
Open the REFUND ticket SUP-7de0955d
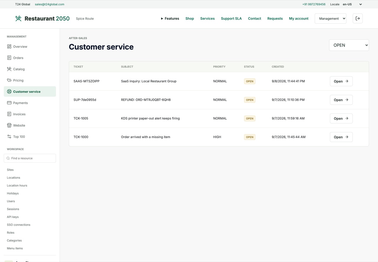point(341,100)
